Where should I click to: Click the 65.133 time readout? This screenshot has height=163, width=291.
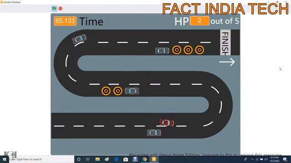pos(65,21)
